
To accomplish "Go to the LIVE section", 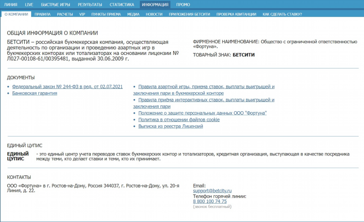I will pyautogui.click(x=29, y=5).
